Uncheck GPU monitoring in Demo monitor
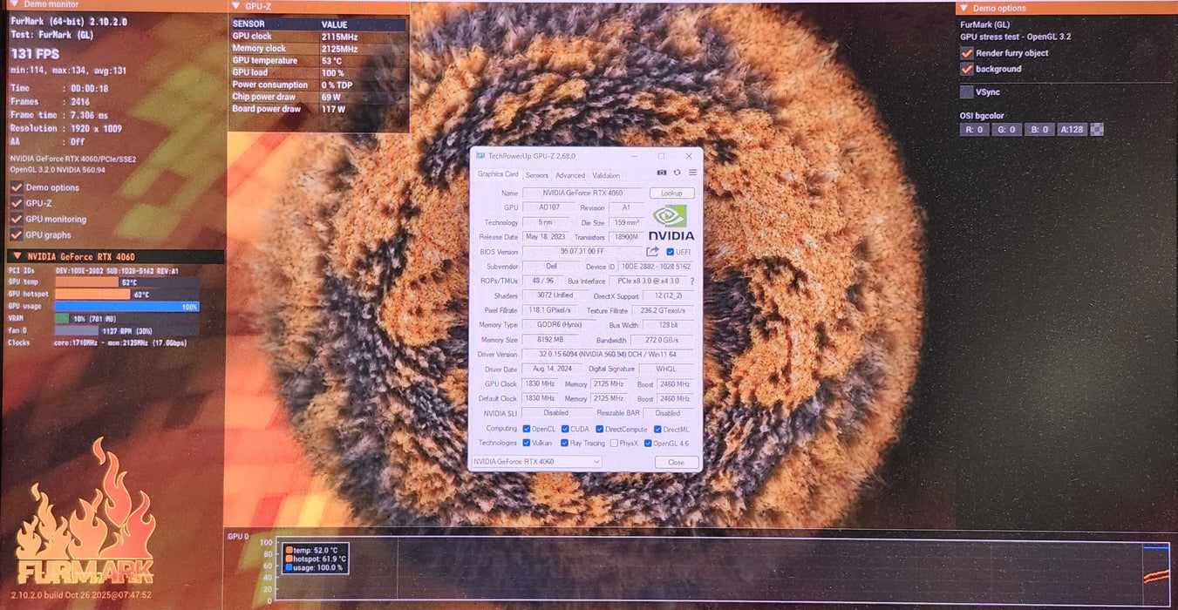Viewport: 1178px width, 610px height. pos(17,219)
